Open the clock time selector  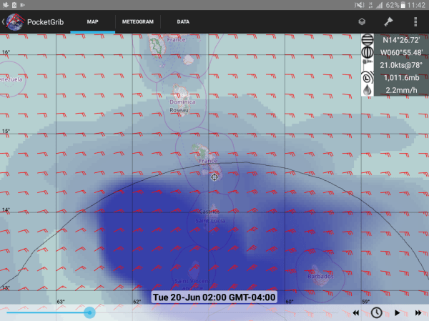point(376,313)
